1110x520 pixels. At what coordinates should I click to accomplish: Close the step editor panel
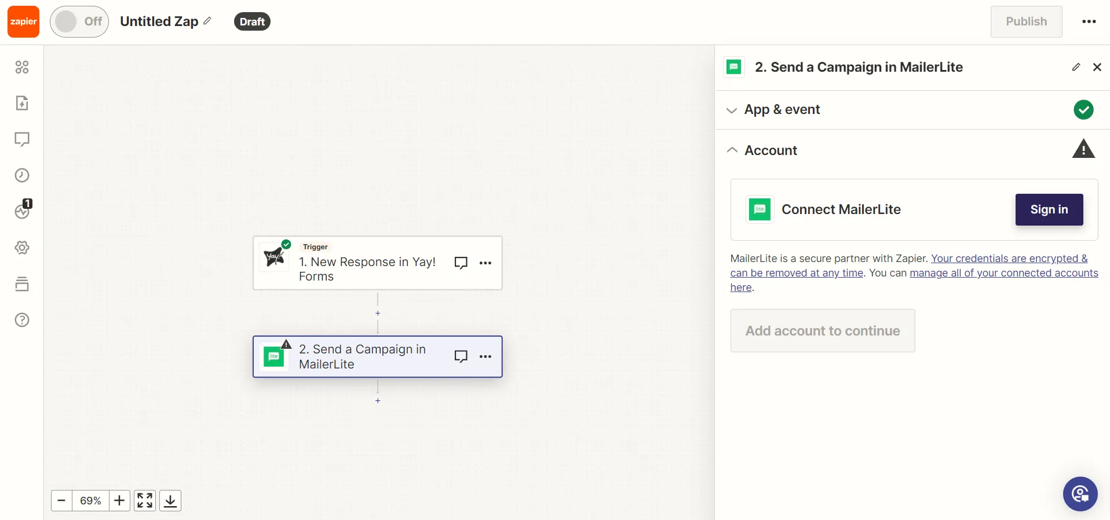tap(1097, 67)
